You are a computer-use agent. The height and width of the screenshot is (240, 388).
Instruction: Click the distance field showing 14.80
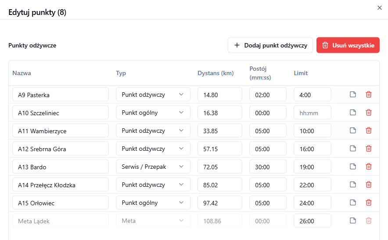(x=220, y=95)
